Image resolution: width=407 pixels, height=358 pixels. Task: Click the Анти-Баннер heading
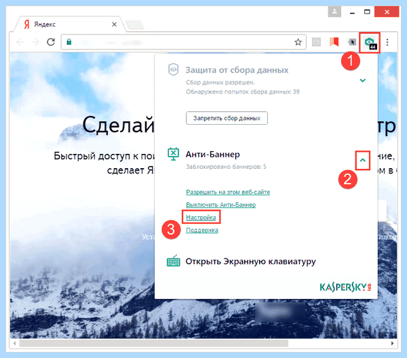(x=212, y=155)
